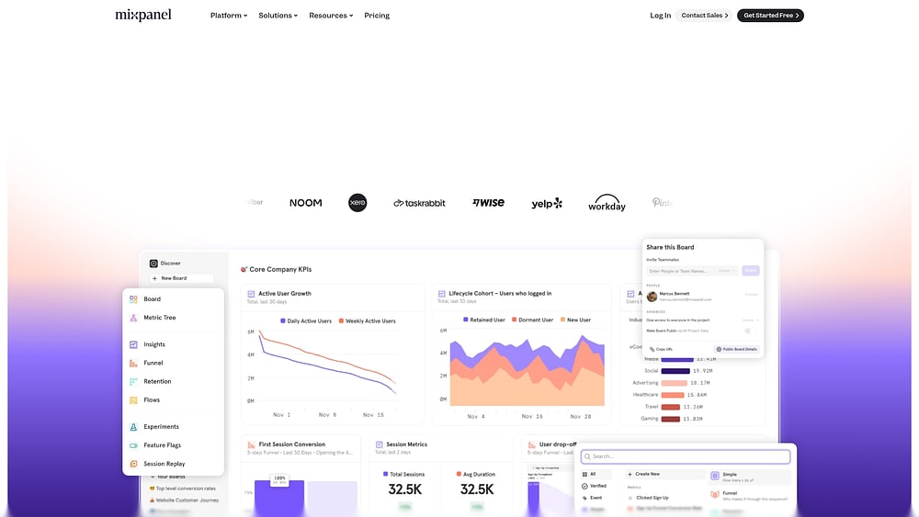Click the Public Board Details button
The width and height of the screenshot is (919, 517).
point(737,350)
